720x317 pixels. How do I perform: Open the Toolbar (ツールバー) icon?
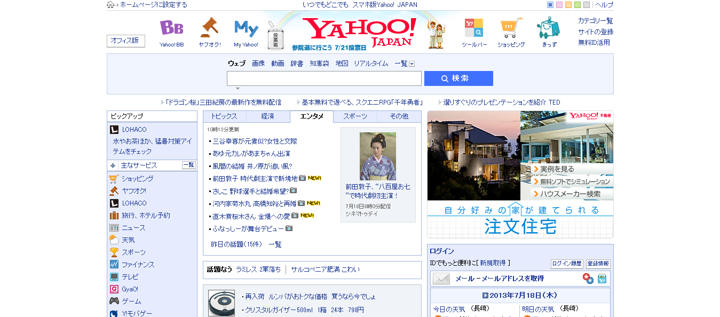click(x=474, y=28)
